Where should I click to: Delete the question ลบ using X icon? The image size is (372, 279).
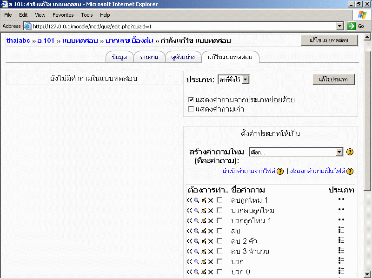coord(210,231)
